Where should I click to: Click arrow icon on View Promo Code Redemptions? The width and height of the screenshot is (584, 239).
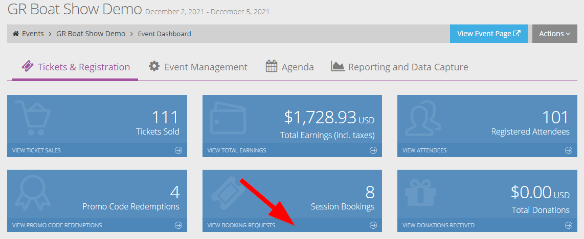[179, 225]
